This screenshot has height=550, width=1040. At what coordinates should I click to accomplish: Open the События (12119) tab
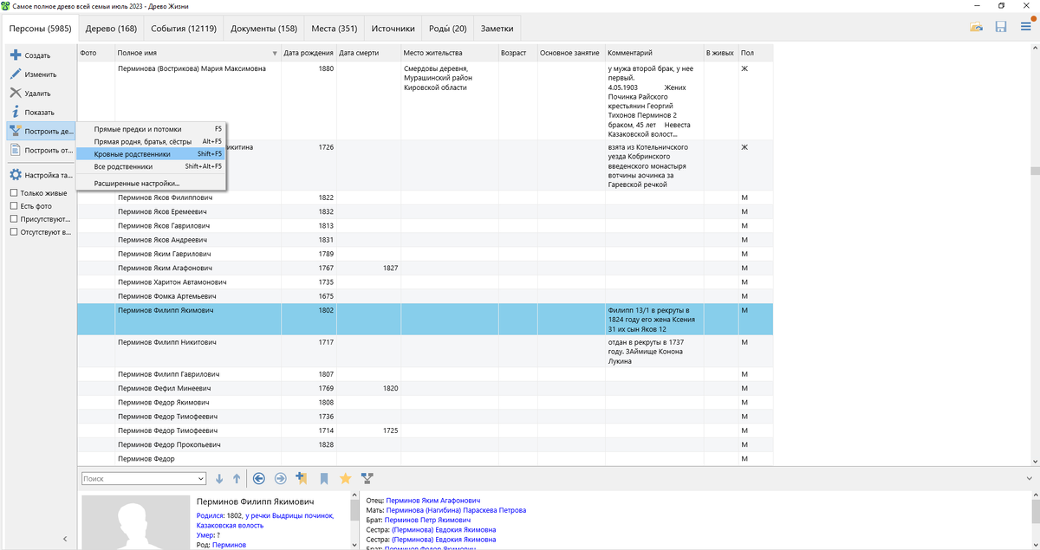(x=184, y=29)
